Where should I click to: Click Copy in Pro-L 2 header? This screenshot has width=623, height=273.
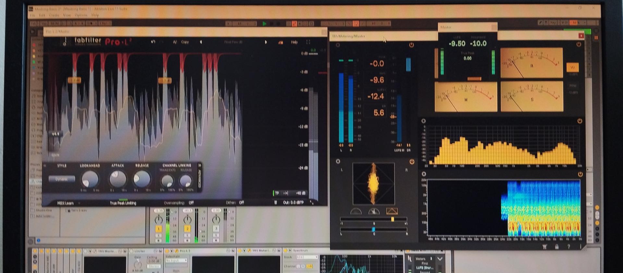coord(185,42)
